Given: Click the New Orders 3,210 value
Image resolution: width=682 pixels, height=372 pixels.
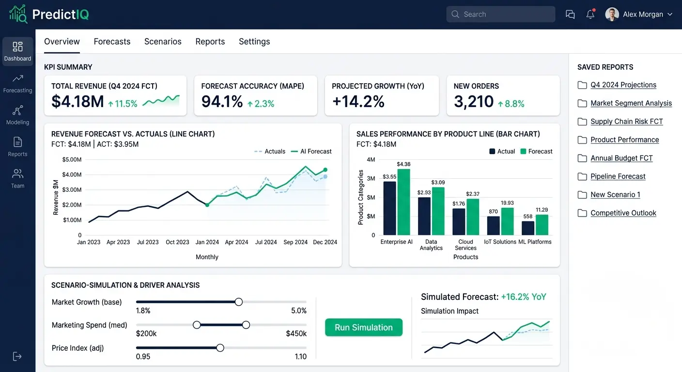Looking at the screenshot, I should (x=474, y=102).
